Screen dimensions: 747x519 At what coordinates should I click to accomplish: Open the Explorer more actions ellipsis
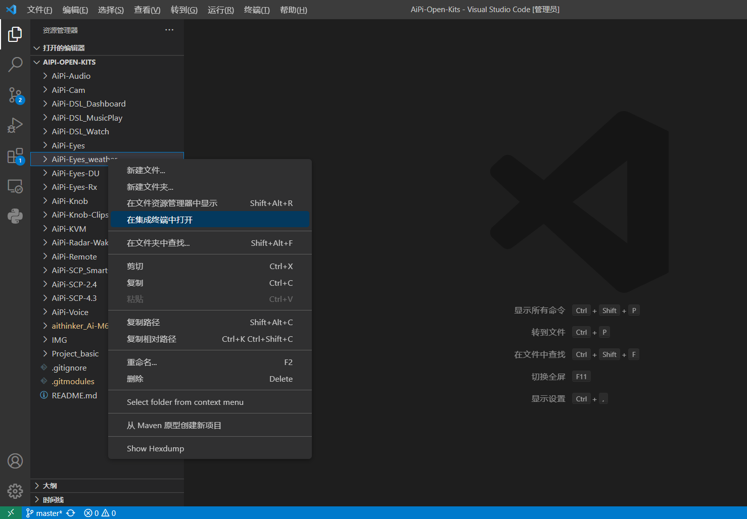pos(169,30)
